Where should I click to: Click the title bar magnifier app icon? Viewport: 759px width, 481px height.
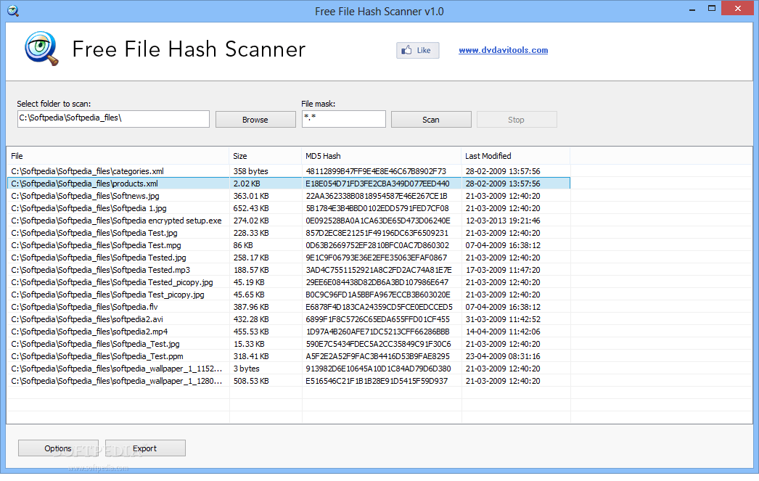point(12,11)
